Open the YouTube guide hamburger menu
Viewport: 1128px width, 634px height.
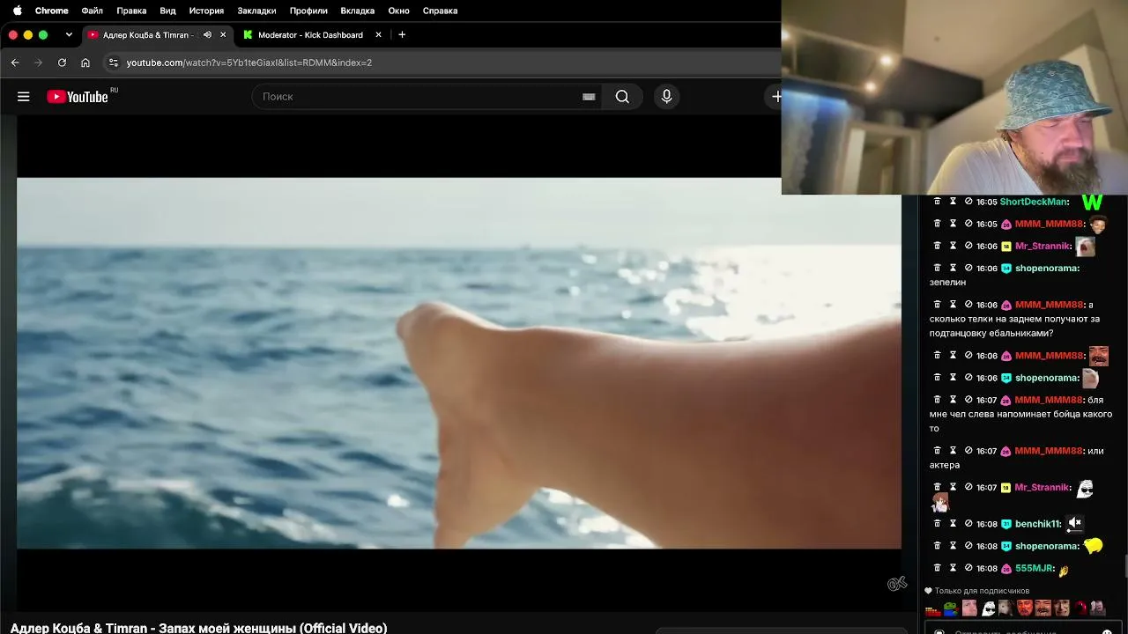[x=24, y=97]
